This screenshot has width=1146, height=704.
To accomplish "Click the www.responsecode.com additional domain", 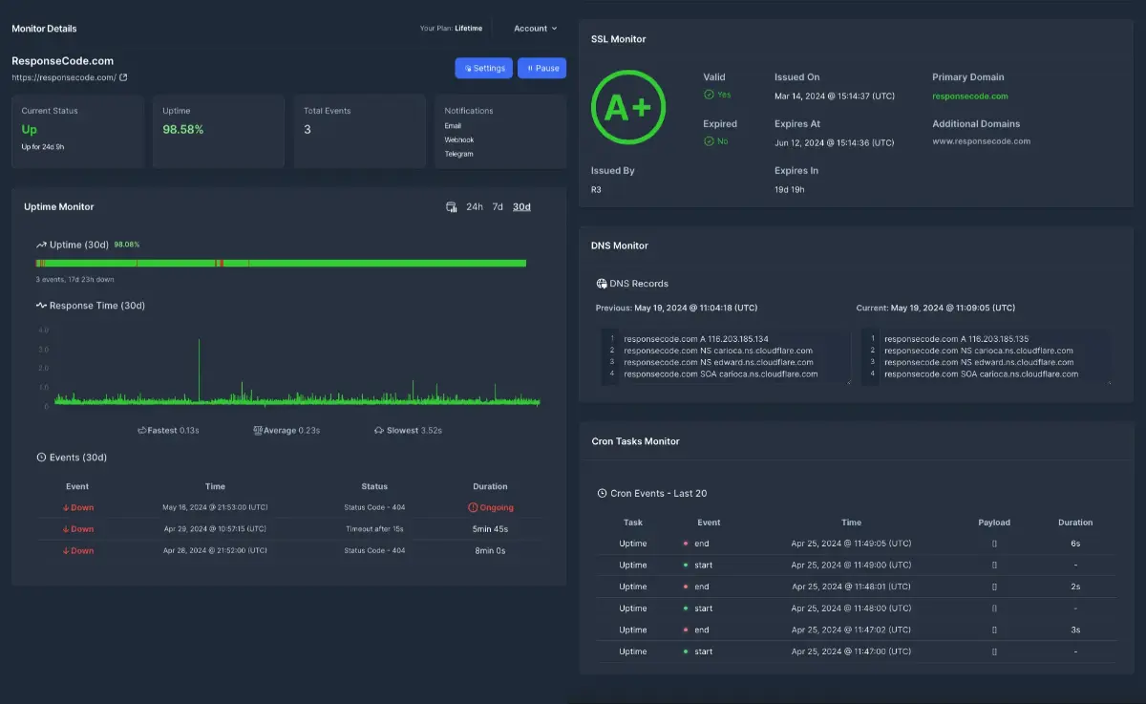I will coord(982,141).
